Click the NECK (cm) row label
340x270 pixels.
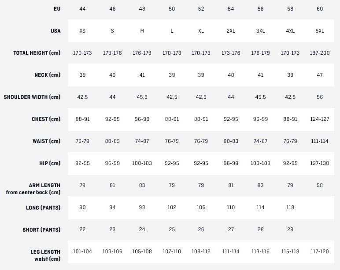coord(48,75)
